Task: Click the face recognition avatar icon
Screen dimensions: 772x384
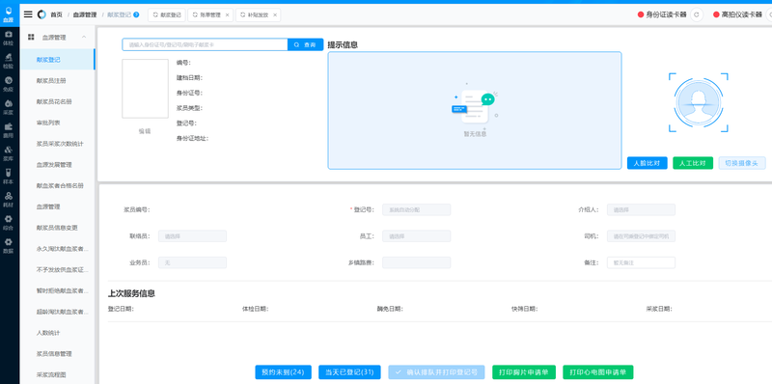Action: 698,102
